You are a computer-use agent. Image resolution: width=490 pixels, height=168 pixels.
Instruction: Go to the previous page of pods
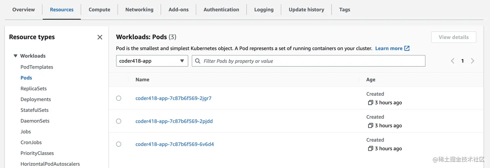(452, 61)
